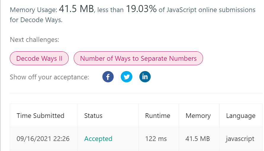The width and height of the screenshot is (264, 151).
Task: Click the 122 ms runtime cell
Action: pyautogui.click(x=156, y=139)
